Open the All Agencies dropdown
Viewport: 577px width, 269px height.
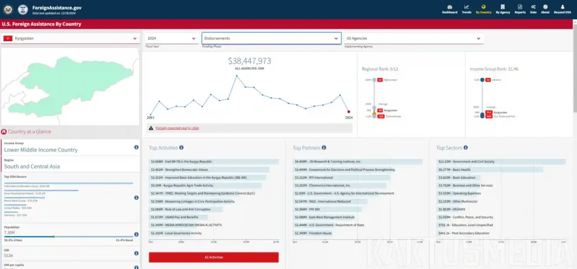click(x=414, y=38)
